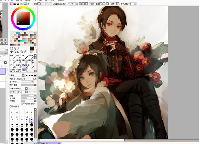
Task: Click the undo arrow in top toolbar
Action: (39, 4)
